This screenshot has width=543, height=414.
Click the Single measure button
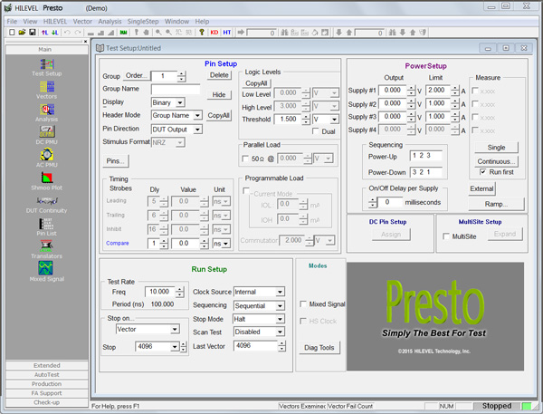pos(496,148)
